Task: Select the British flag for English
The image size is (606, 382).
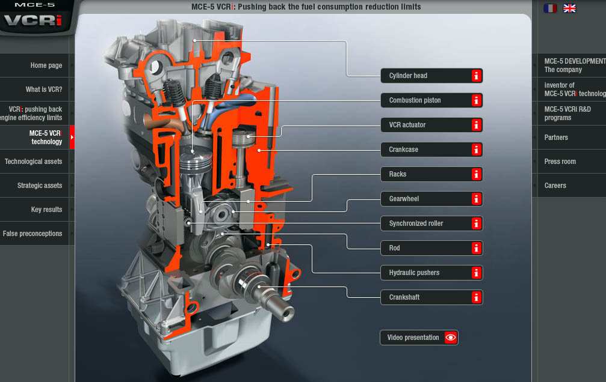Action: pyautogui.click(x=569, y=8)
